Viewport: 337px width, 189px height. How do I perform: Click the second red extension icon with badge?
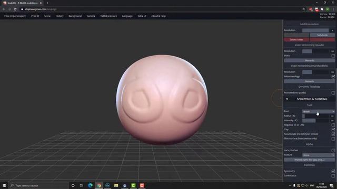[x=316, y=9]
